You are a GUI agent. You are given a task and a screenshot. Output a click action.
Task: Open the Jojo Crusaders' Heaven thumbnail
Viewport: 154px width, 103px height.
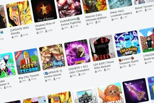77,53
